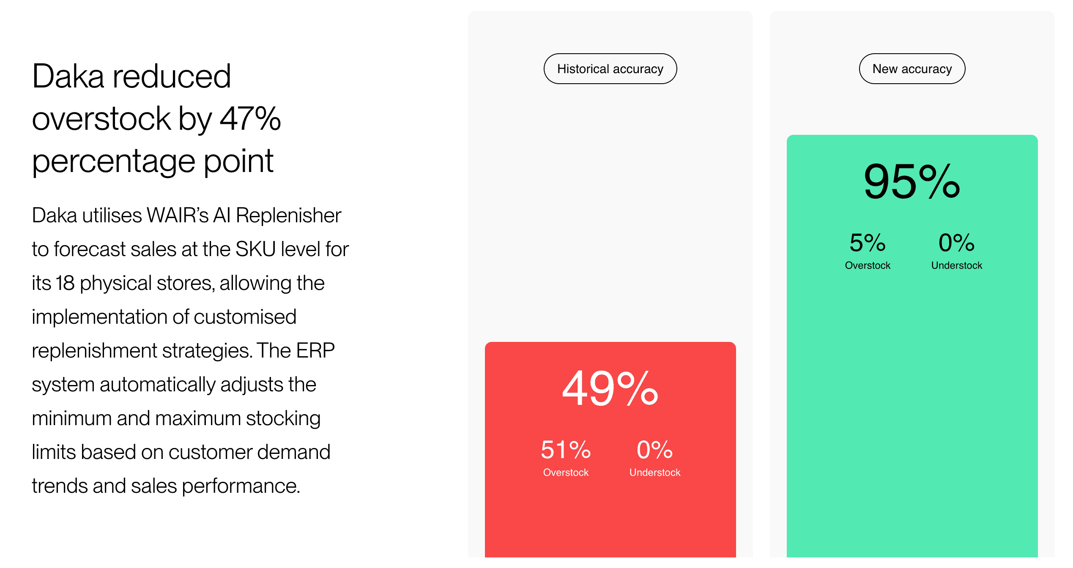Click the "ERP" text in the paragraph

pos(315,351)
